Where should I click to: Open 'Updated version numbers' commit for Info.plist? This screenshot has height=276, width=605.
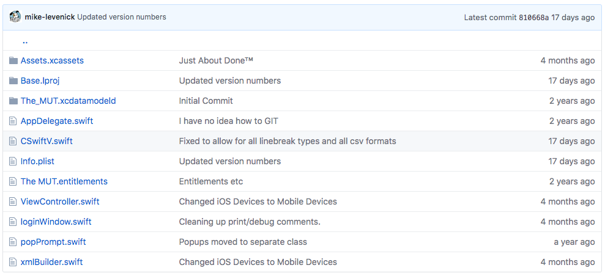click(x=230, y=161)
